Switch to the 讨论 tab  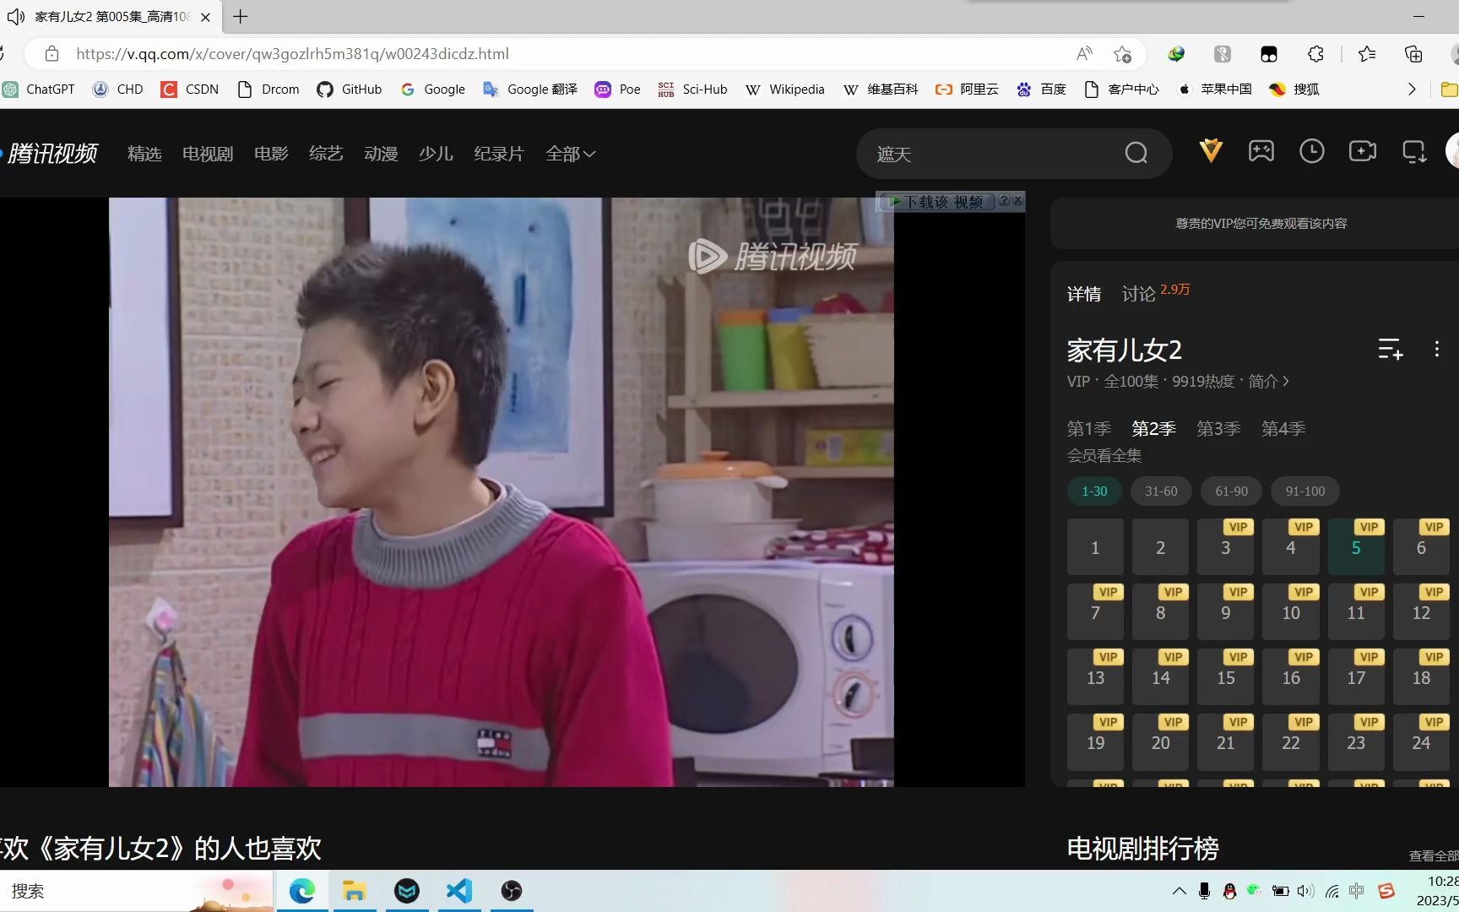coord(1138,294)
